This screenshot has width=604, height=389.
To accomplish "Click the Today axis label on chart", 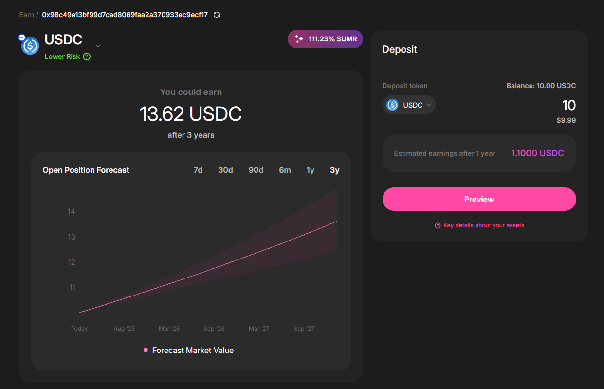I will point(79,329).
